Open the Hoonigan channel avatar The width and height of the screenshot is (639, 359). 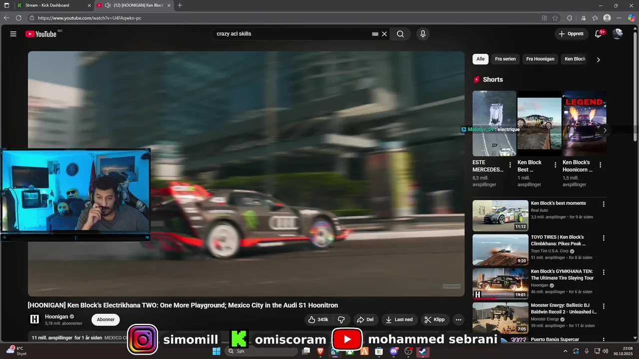pos(34,319)
